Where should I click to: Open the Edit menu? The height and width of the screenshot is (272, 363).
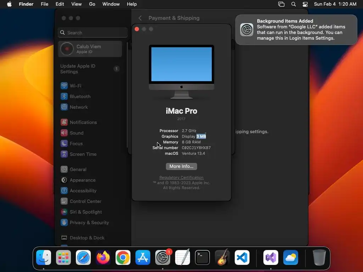60,4
